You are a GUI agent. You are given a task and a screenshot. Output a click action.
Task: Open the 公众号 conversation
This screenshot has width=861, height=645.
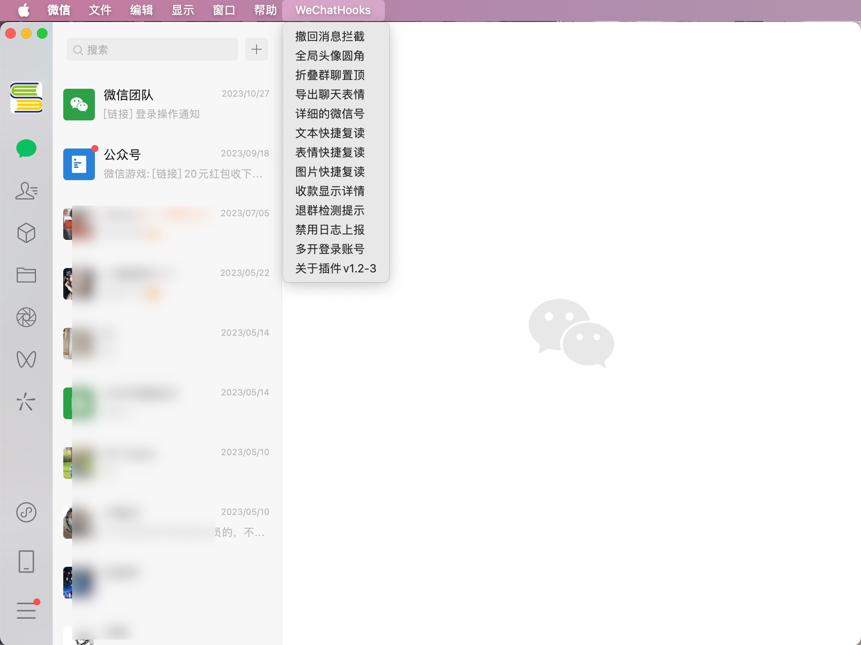point(167,164)
